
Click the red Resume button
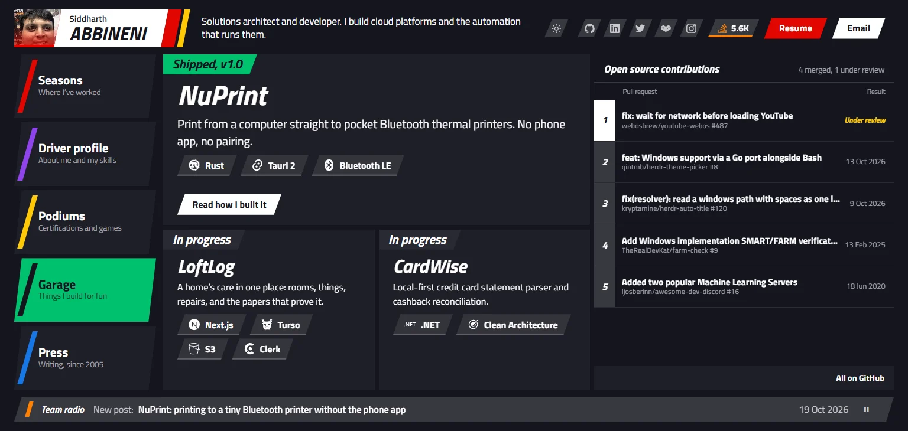pyautogui.click(x=795, y=28)
